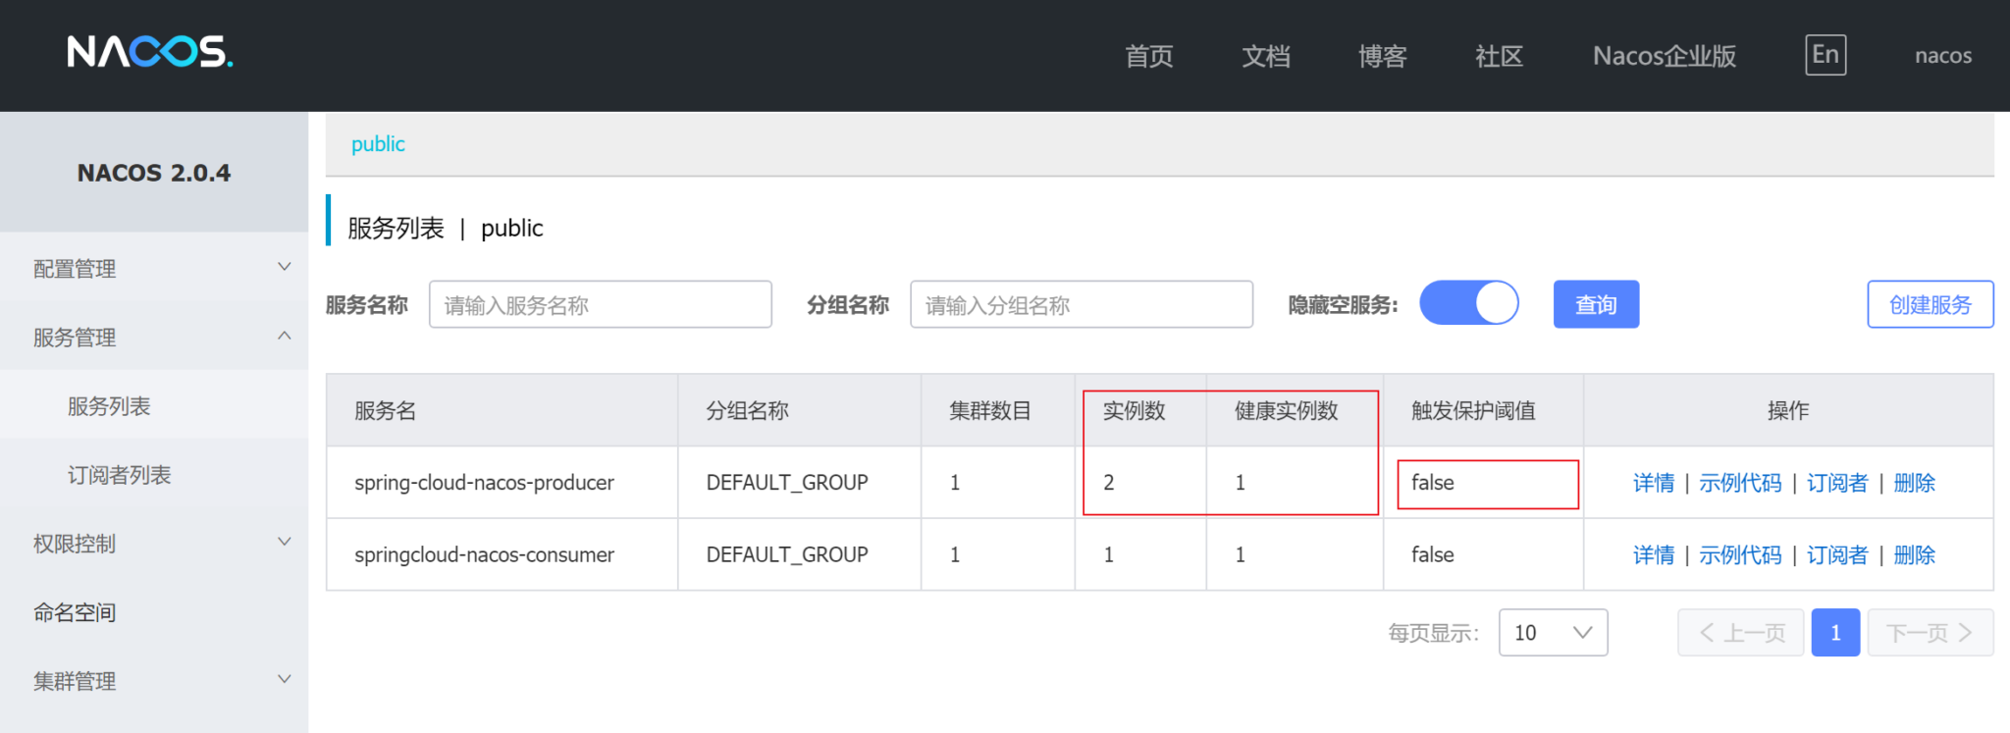Open the page size dropdown showing 10
Image resolution: width=2010 pixels, height=733 pixels.
1553,633
